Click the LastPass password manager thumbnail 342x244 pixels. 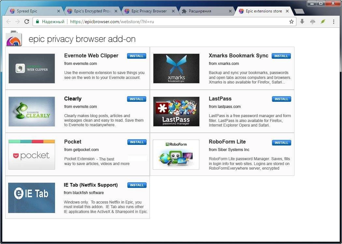[x=176, y=112]
